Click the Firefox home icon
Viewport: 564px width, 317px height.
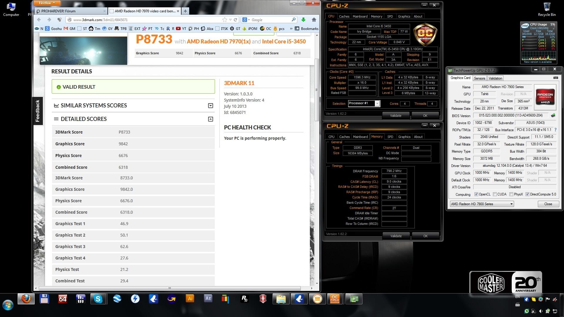314,20
